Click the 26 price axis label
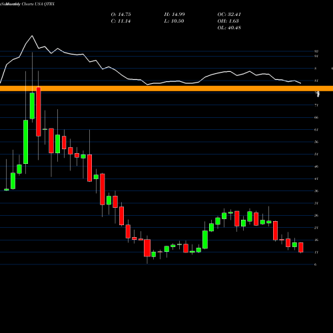The image size is (333, 333). [x=316, y=216]
